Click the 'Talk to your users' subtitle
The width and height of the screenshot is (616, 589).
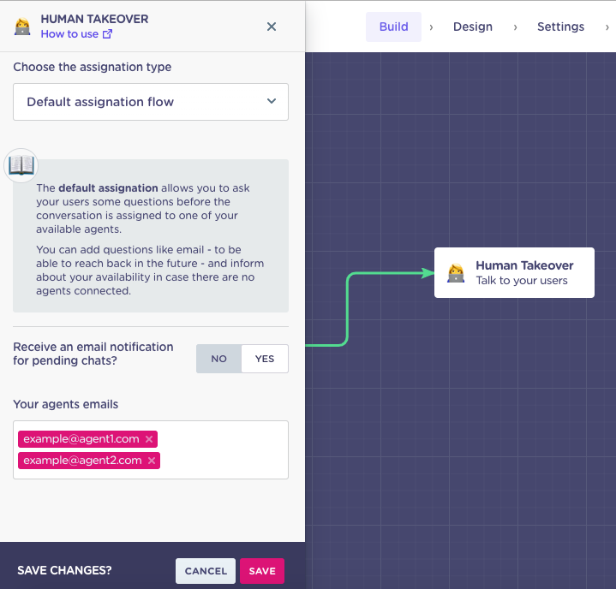[522, 280]
